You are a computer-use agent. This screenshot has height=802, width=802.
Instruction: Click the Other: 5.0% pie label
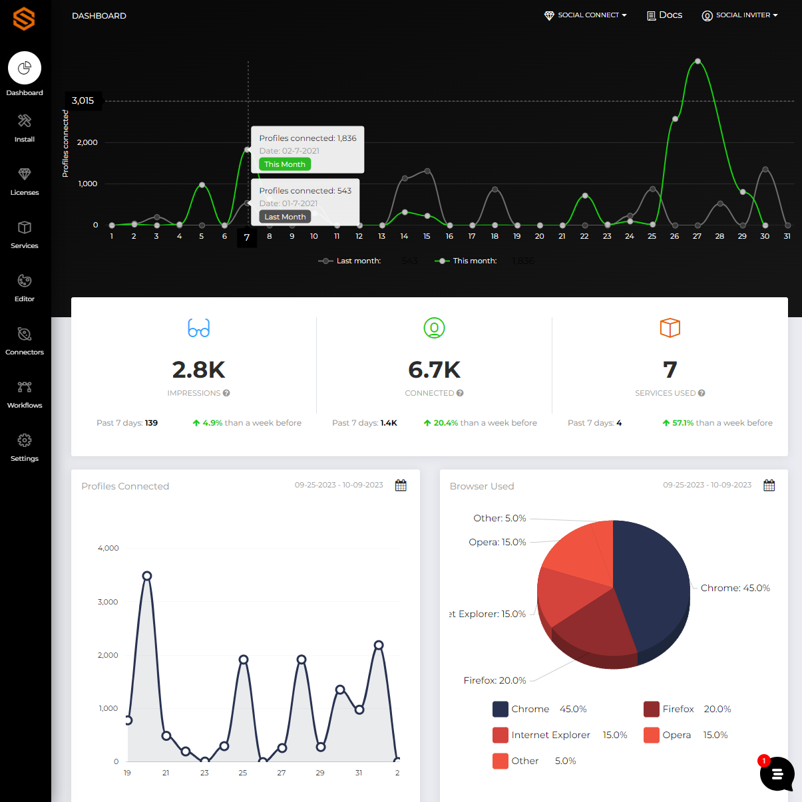tap(500, 518)
